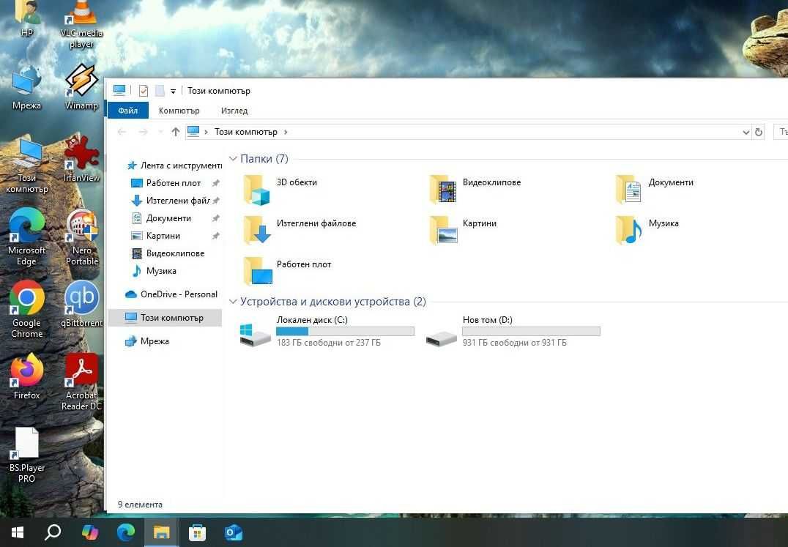Go back with the Back arrow
788x547 pixels.
pyautogui.click(x=122, y=132)
